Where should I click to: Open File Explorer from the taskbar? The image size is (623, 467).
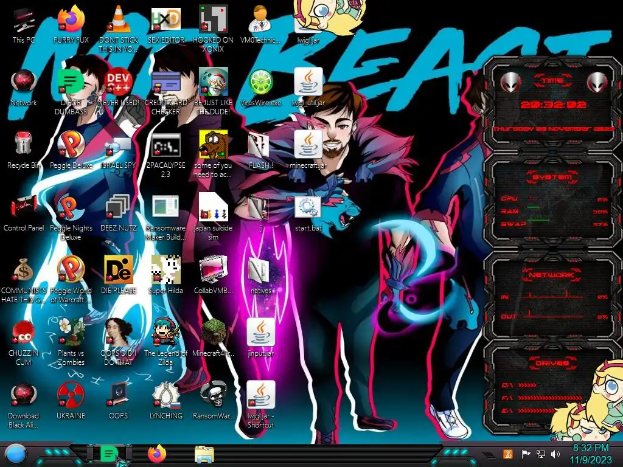pos(204,454)
